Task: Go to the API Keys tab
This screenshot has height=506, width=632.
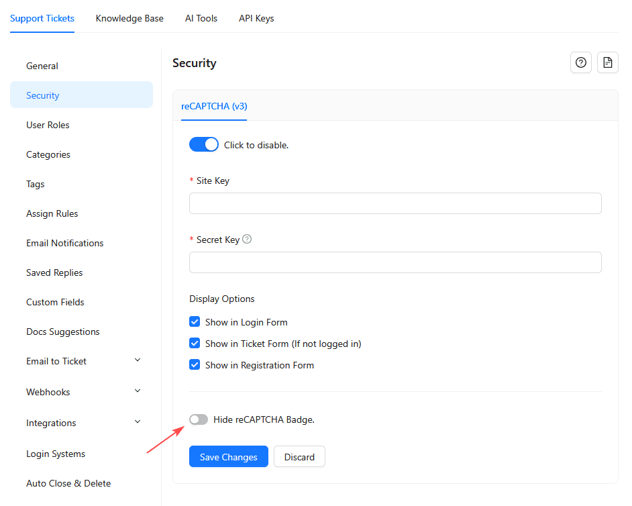Action: coord(256,18)
